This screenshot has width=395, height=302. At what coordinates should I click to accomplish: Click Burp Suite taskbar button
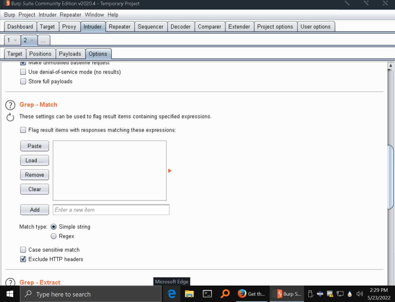coord(287,294)
